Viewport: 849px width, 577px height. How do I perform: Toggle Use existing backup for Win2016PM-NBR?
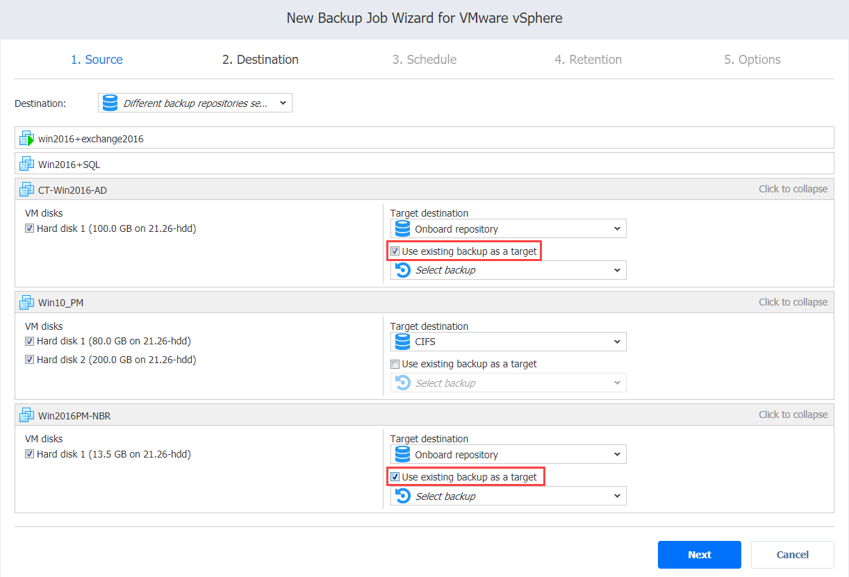tap(395, 477)
